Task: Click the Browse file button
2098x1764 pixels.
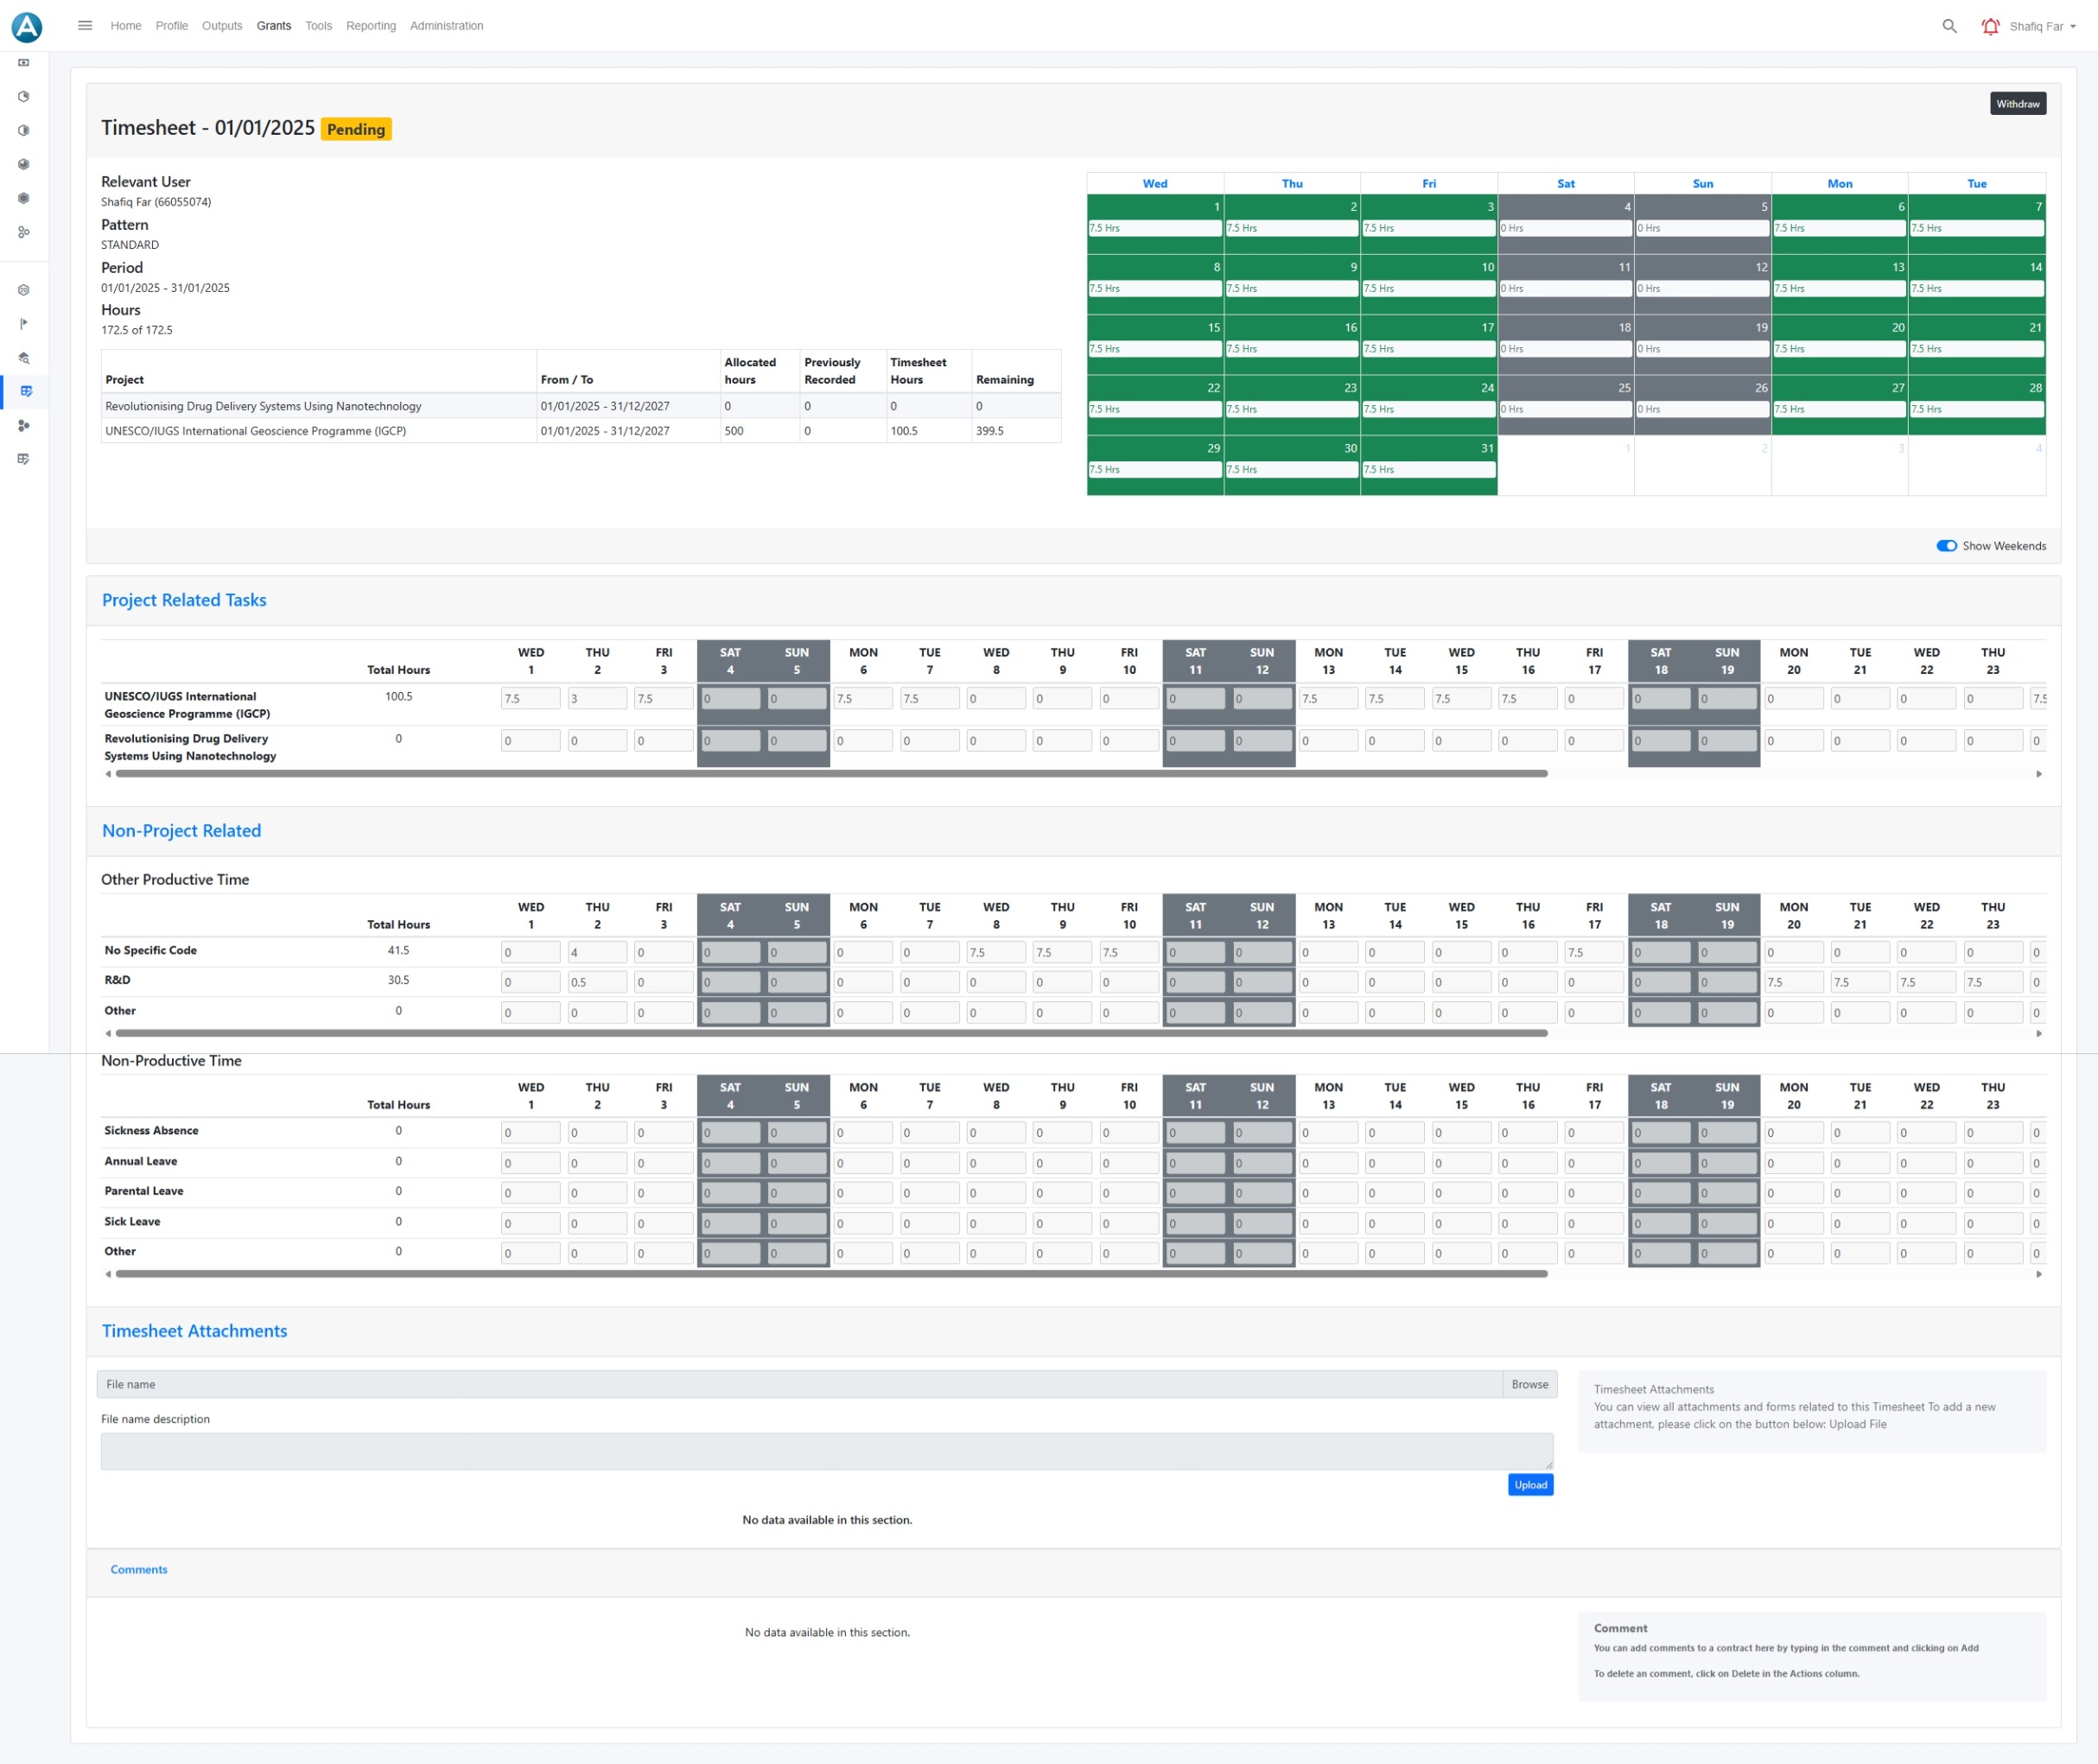Action: click(1529, 1384)
